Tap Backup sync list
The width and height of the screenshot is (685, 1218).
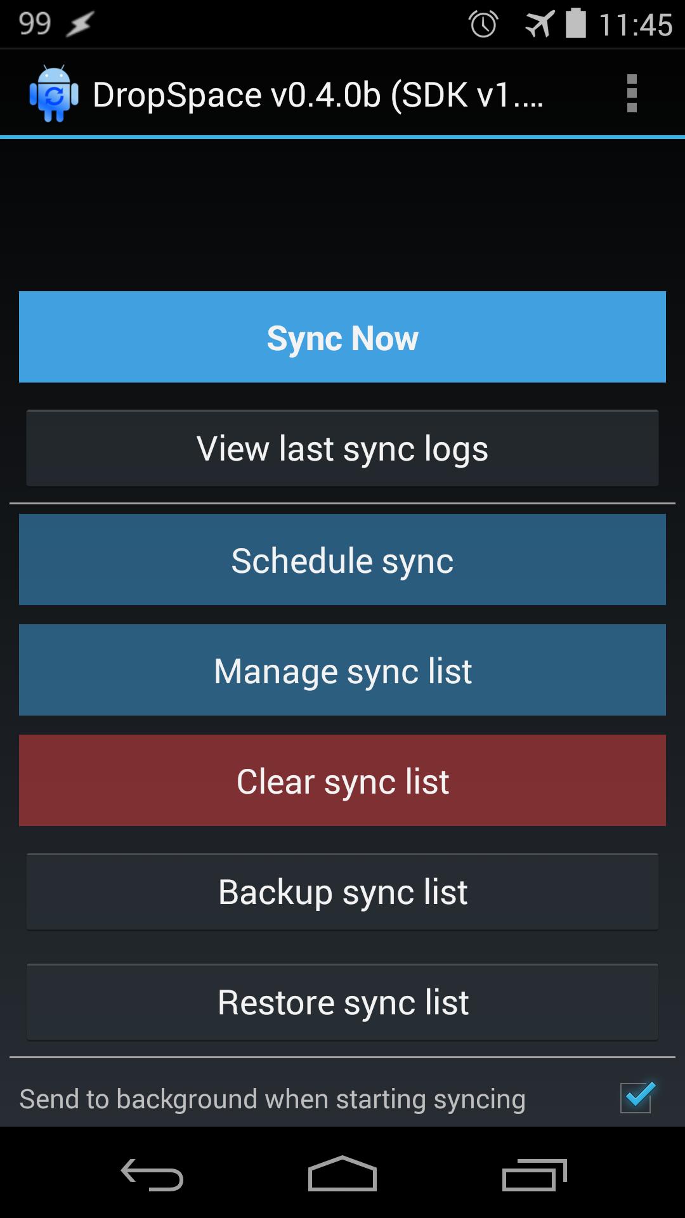(x=342, y=892)
